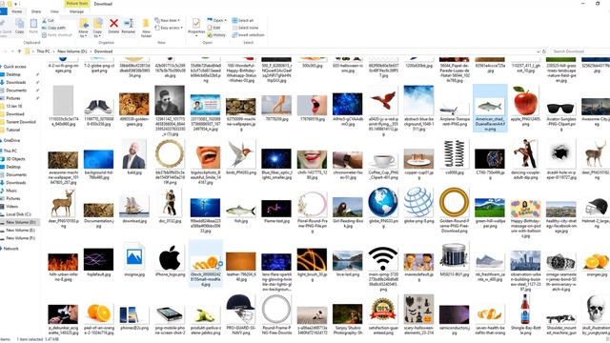Click the Copy icon in Clipboard group
Screen dimensions: 610x343
(x=19, y=26)
